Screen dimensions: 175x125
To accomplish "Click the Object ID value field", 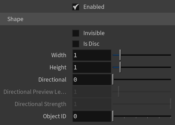I will pyautogui.click(x=92, y=116).
